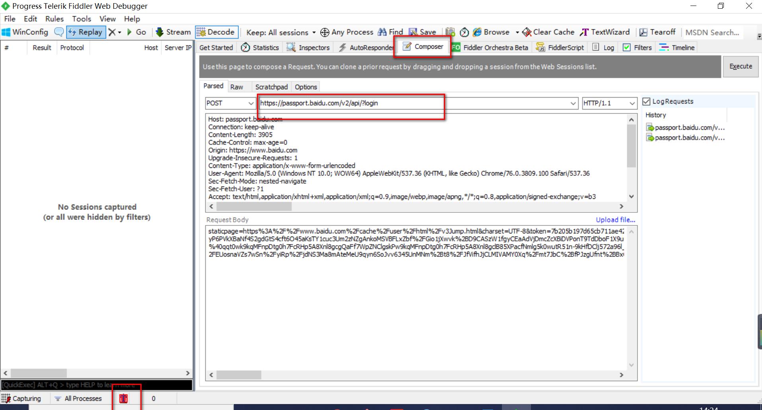Image resolution: width=762 pixels, height=410 pixels.
Task: Toggle Stream mode
Action: 173,32
